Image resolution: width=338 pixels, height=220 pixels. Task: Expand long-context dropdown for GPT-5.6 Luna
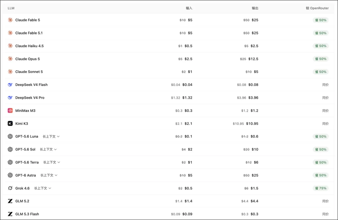[x=51, y=136]
